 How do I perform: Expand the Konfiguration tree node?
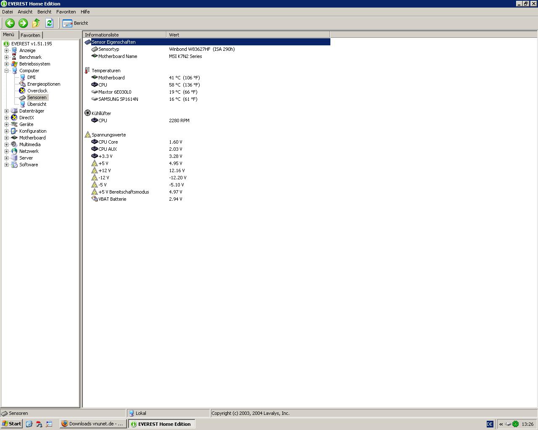6,131
